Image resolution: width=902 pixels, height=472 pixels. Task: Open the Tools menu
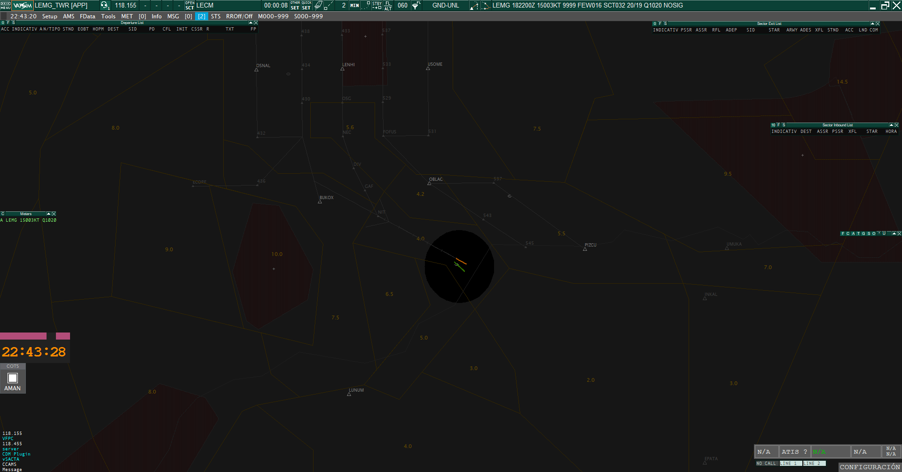[108, 16]
